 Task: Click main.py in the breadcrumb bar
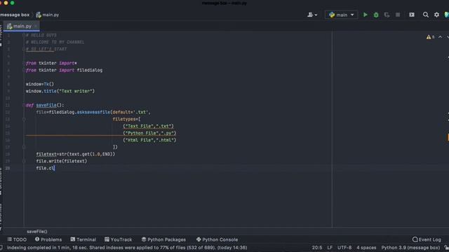pyautogui.click(x=48, y=15)
